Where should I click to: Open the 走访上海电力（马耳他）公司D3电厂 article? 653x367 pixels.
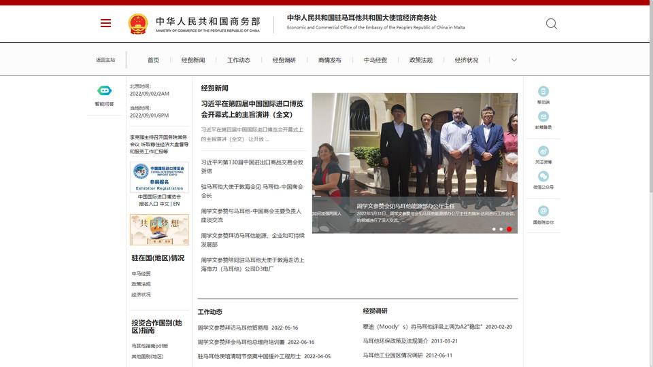click(x=252, y=264)
